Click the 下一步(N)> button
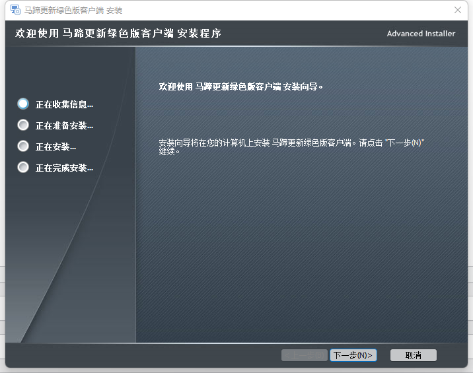Screen dimensions: 473x373 (353, 355)
